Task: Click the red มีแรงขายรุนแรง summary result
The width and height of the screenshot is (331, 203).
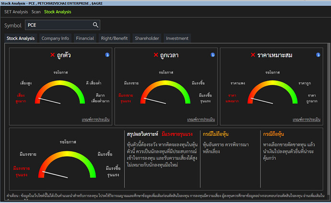Action: (x=177, y=134)
